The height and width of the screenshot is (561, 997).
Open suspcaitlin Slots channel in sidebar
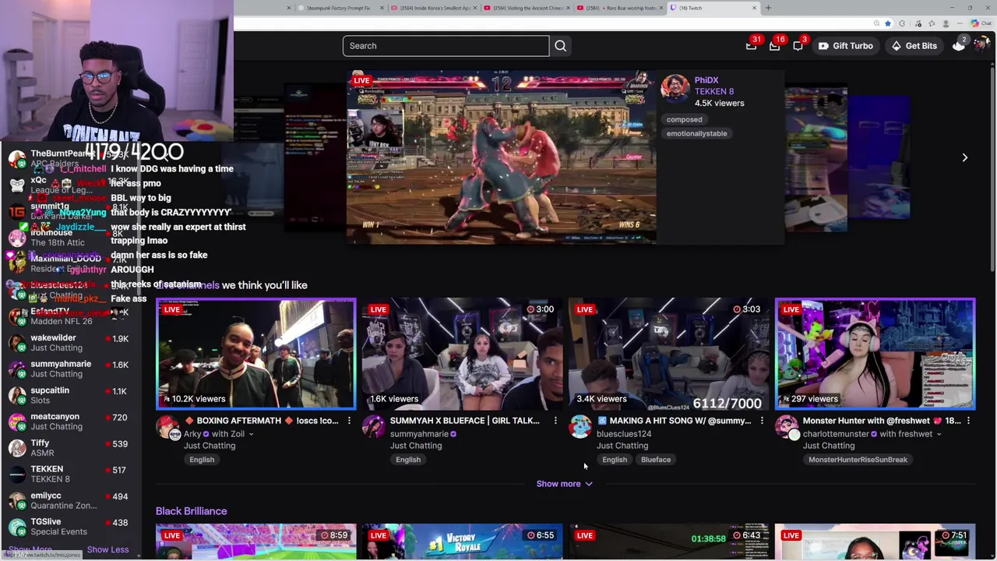coord(70,395)
